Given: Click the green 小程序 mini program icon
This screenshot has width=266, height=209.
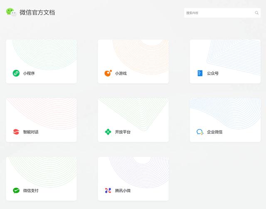Looking at the screenshot, I should 16,73.
